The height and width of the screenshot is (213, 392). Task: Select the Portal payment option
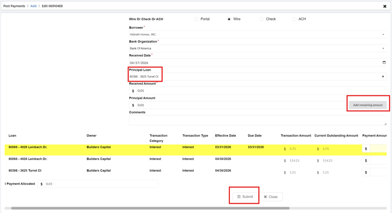(196, 19)
